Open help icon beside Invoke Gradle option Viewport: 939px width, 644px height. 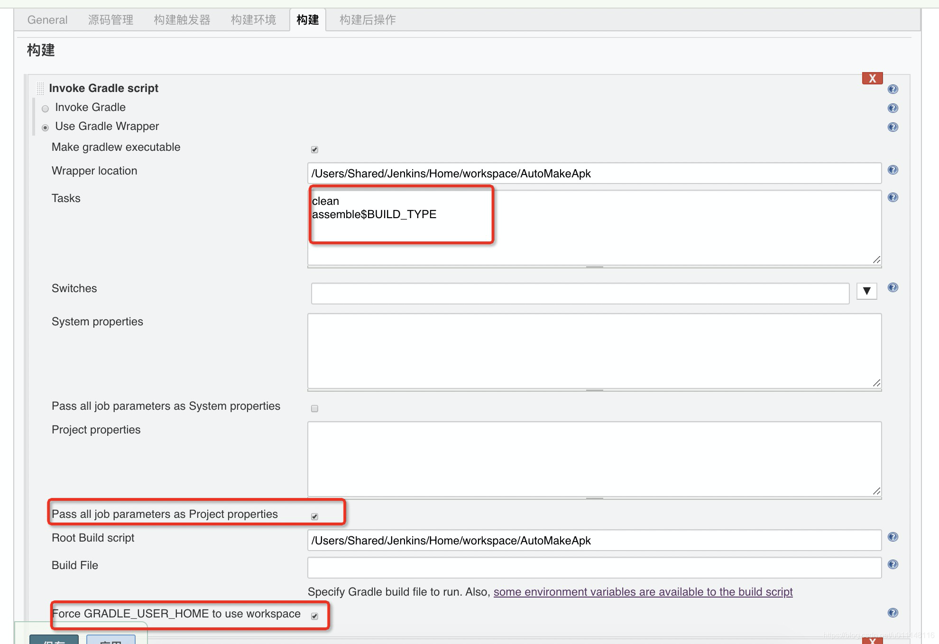[x=893, y=108]
